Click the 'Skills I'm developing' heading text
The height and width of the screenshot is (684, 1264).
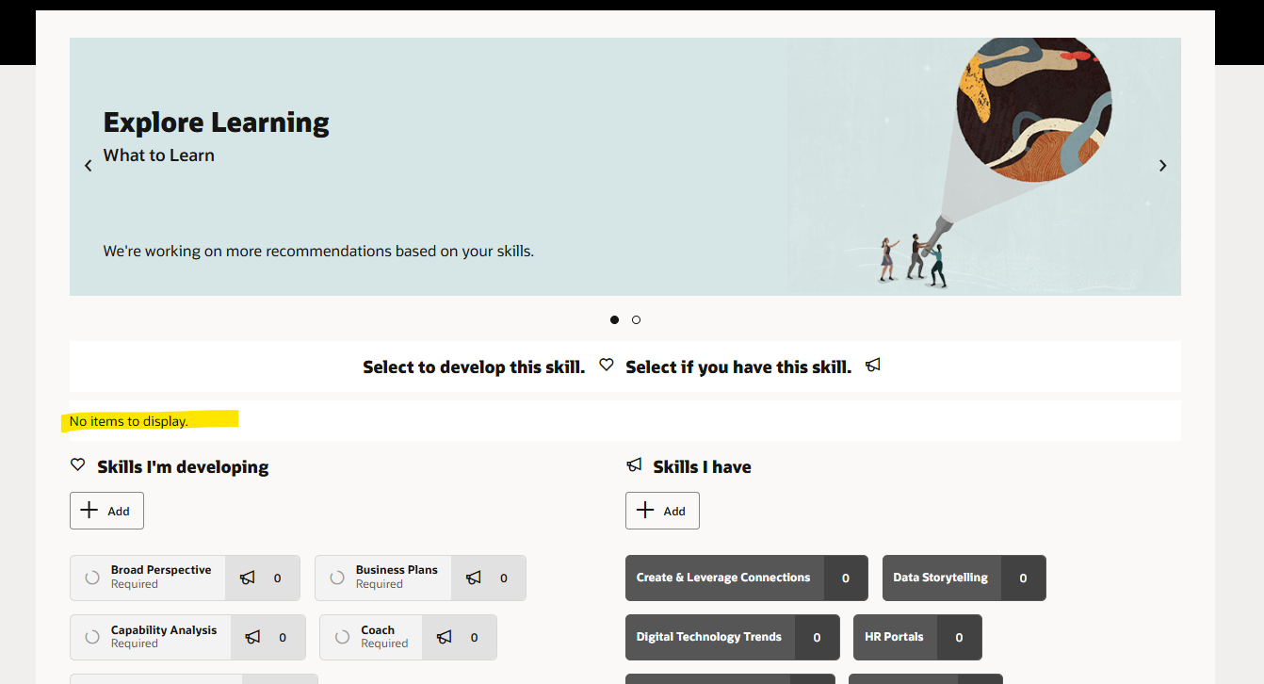click(x=183, y=466)
